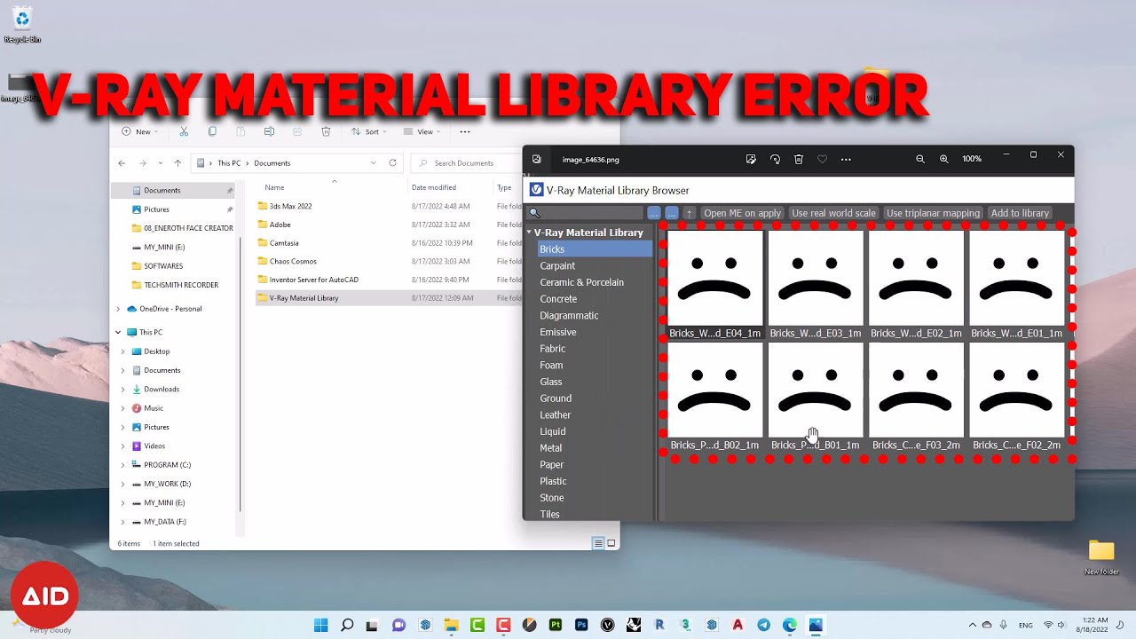1136x639 pixels.
Task: Click the Copy icon in File Explorer toolbar
Action: [212, 131]
